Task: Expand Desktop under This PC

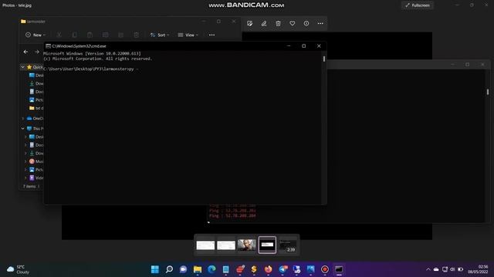Action: click(x=25, y=137)
